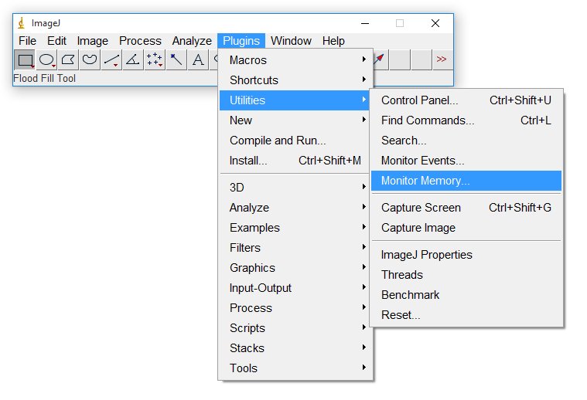
Task: Open the Help menu
Action: coord(333,41)
